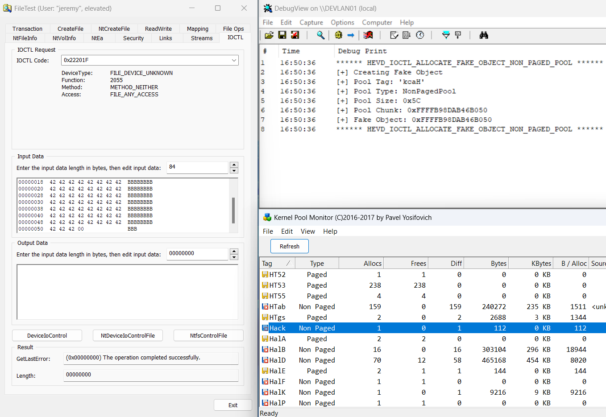Screen dimensions: 606x417
Task: Click the pool icon beside Hack tag
Action: [265, 328]
